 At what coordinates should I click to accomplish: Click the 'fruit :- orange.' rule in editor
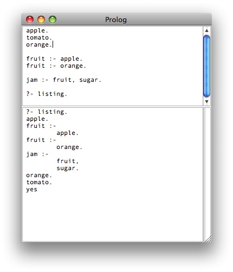(x=56, y=66)
